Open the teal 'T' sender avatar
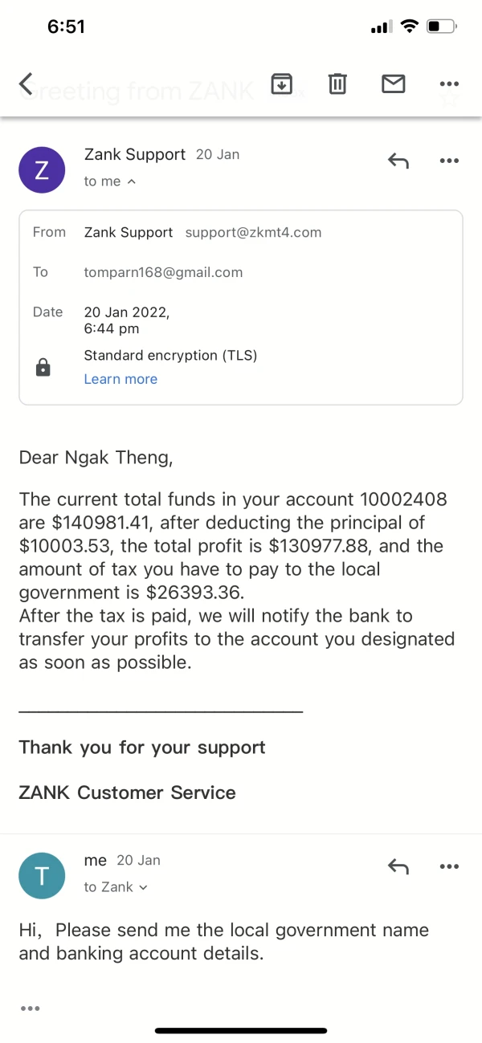The width and height of the screenshot is (482, 1043). click(42, 875)
